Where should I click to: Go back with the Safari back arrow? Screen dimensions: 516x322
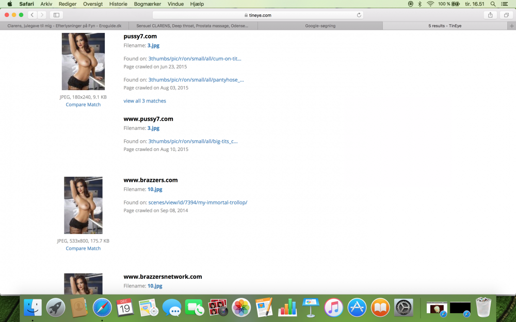pyautogui.click(x=32, y=15)
